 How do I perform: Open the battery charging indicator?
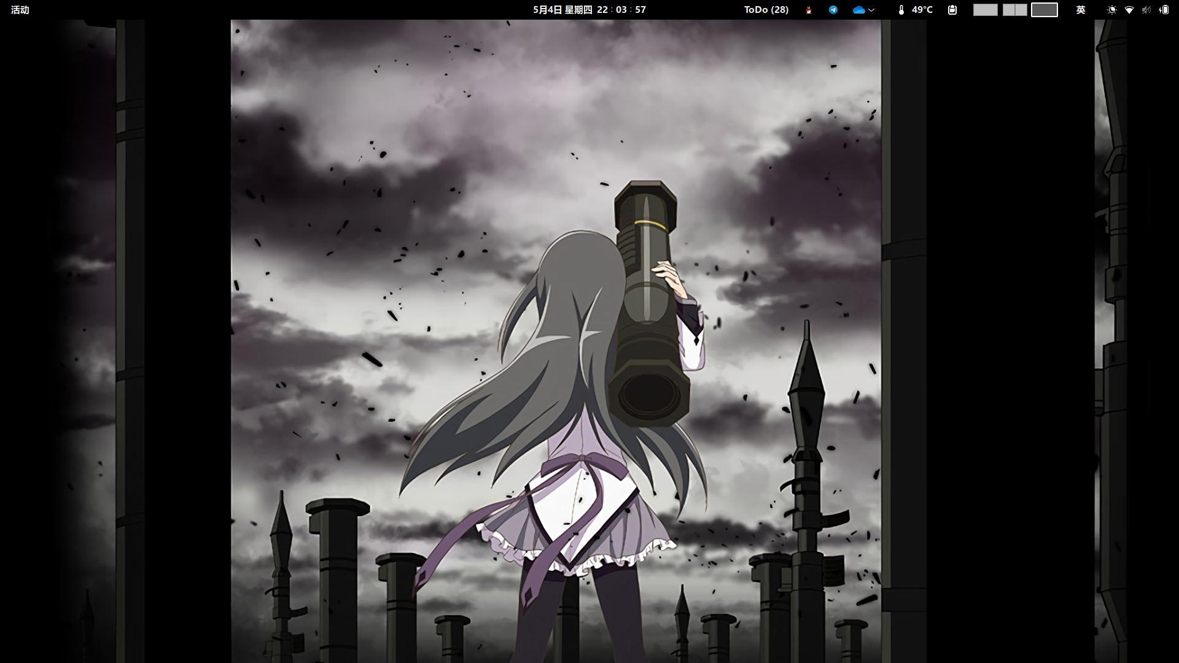(x=1164, y=10)
